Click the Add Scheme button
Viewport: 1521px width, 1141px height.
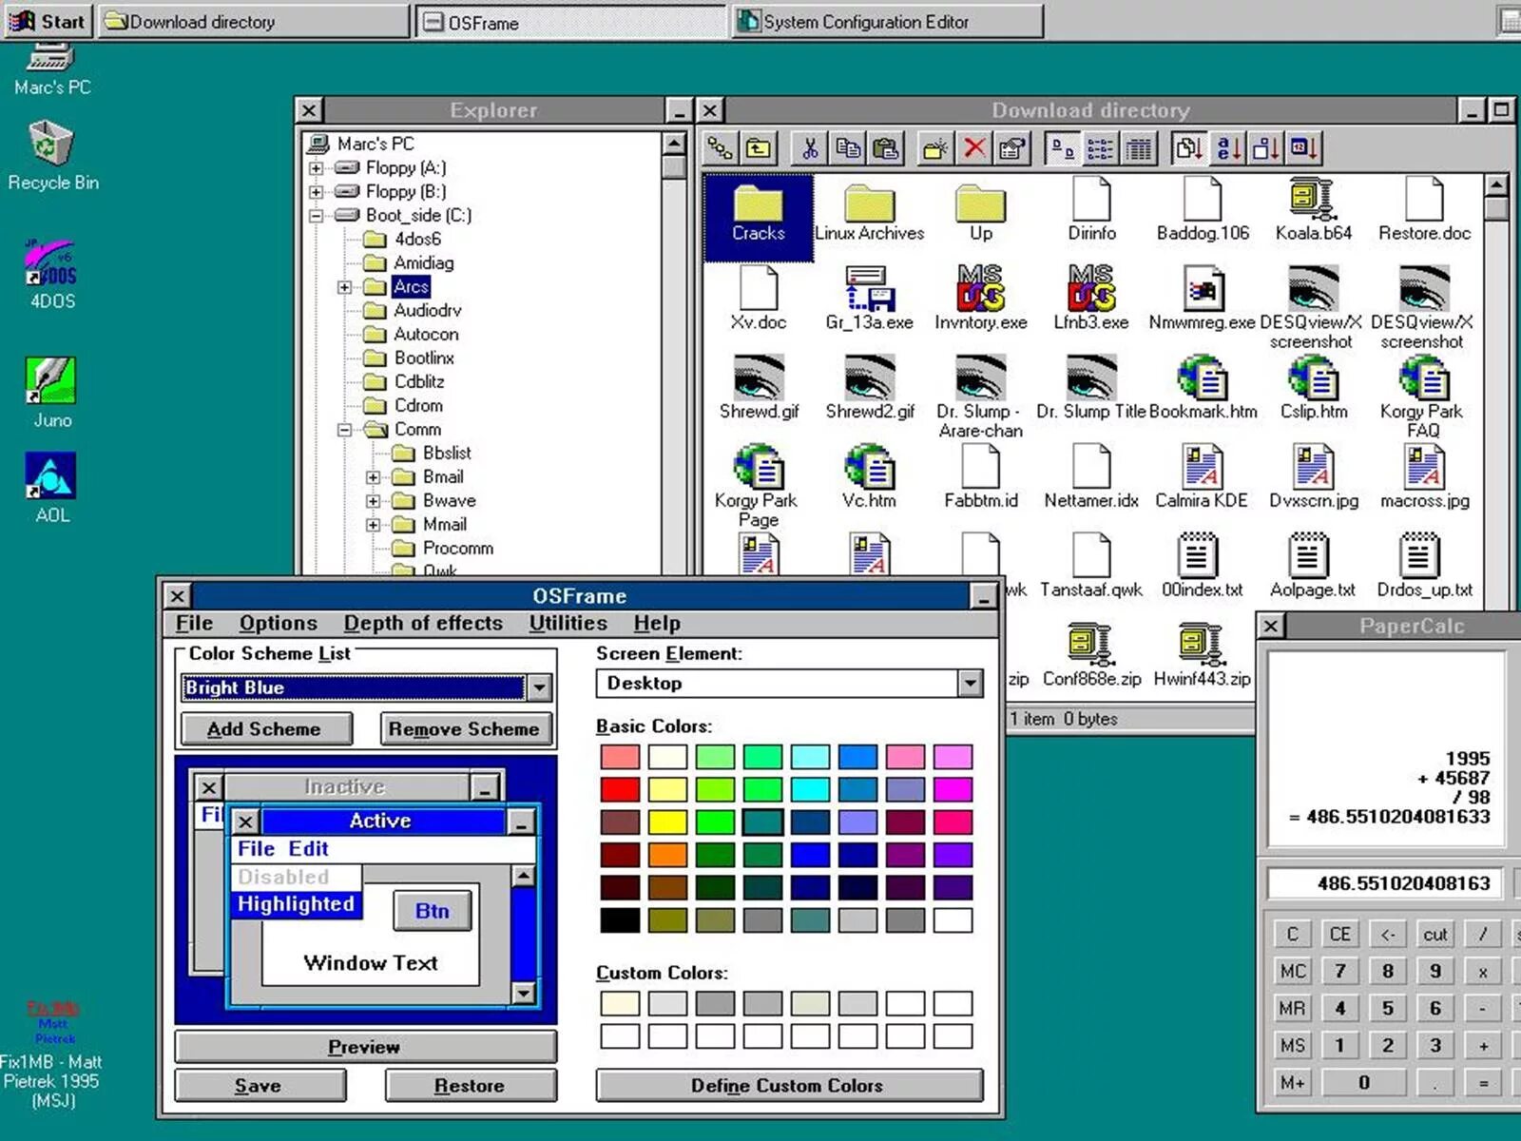click(265, 728)
